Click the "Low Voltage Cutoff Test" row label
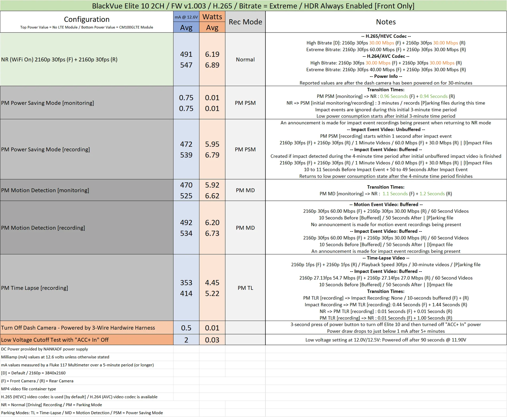 87,340
